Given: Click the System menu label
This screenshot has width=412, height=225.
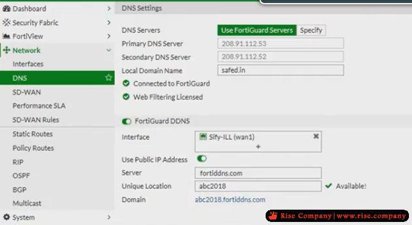Looking at the screenshot, I should 23,218.
